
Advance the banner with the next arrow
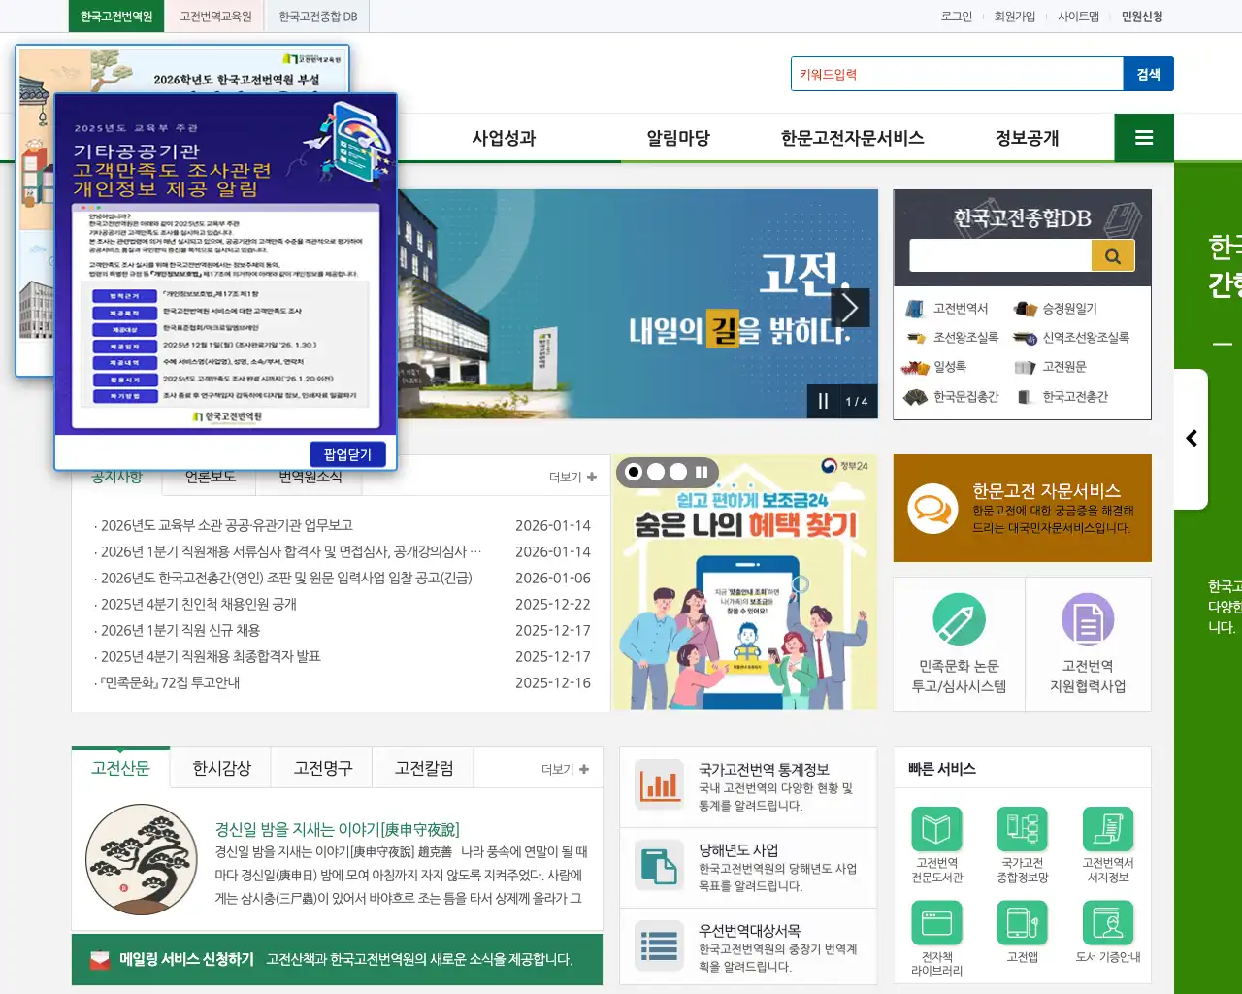click(850, 307)
